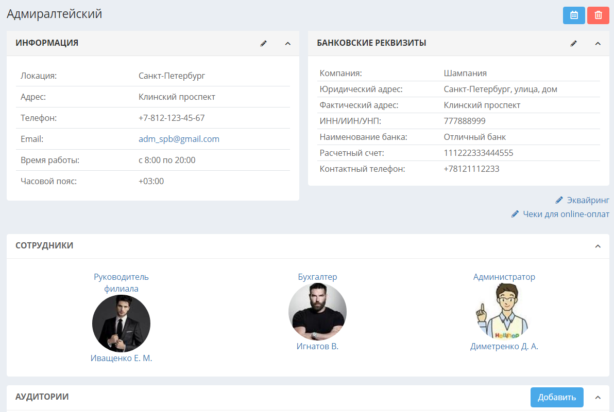Open Игнатов В. employee name link
Viewport: 614px width, 412px height.
(x=317, y=346)
